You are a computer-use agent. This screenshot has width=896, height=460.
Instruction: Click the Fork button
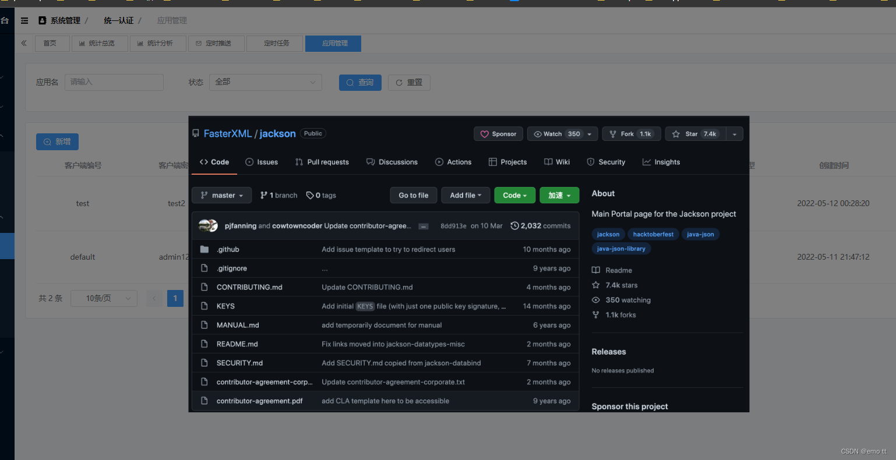[x=632, y=134]
